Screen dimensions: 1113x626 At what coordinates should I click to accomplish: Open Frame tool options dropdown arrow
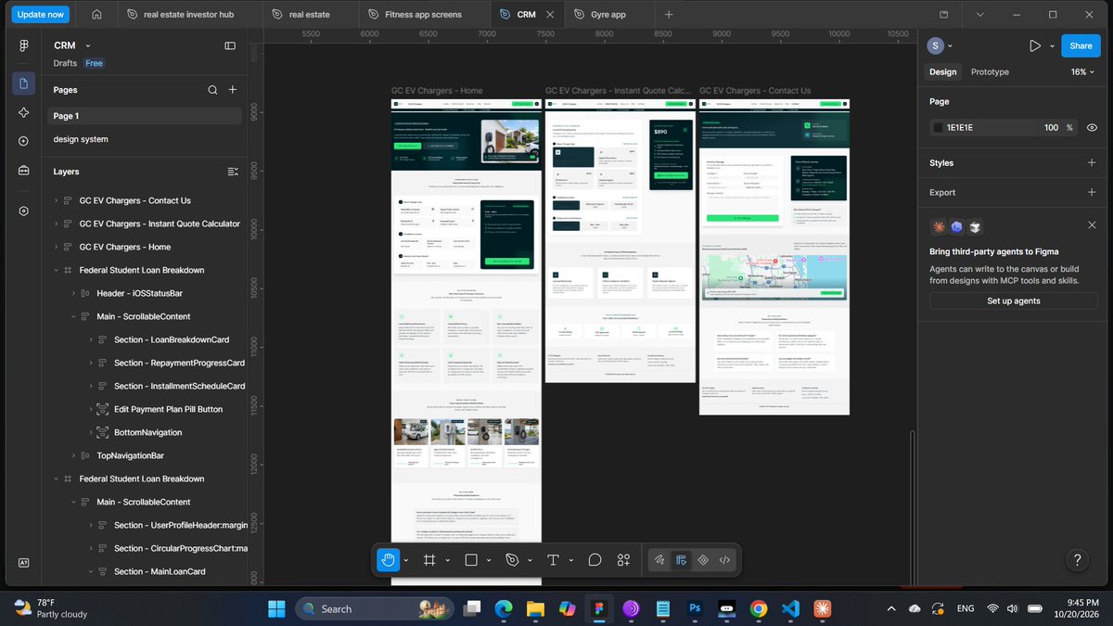point(447,560)
